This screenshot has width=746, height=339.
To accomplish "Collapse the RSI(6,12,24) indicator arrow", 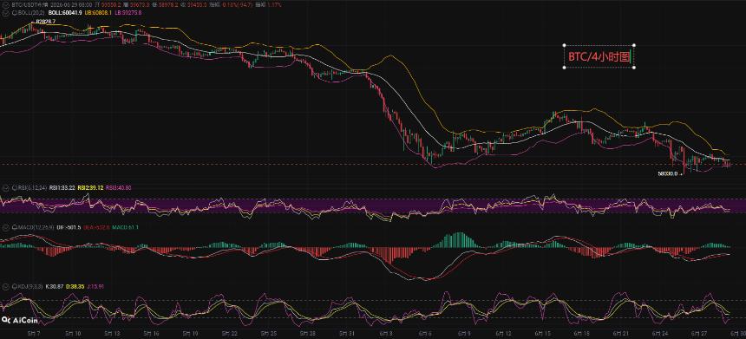I will pyautogui.click(x=6, y=188).
